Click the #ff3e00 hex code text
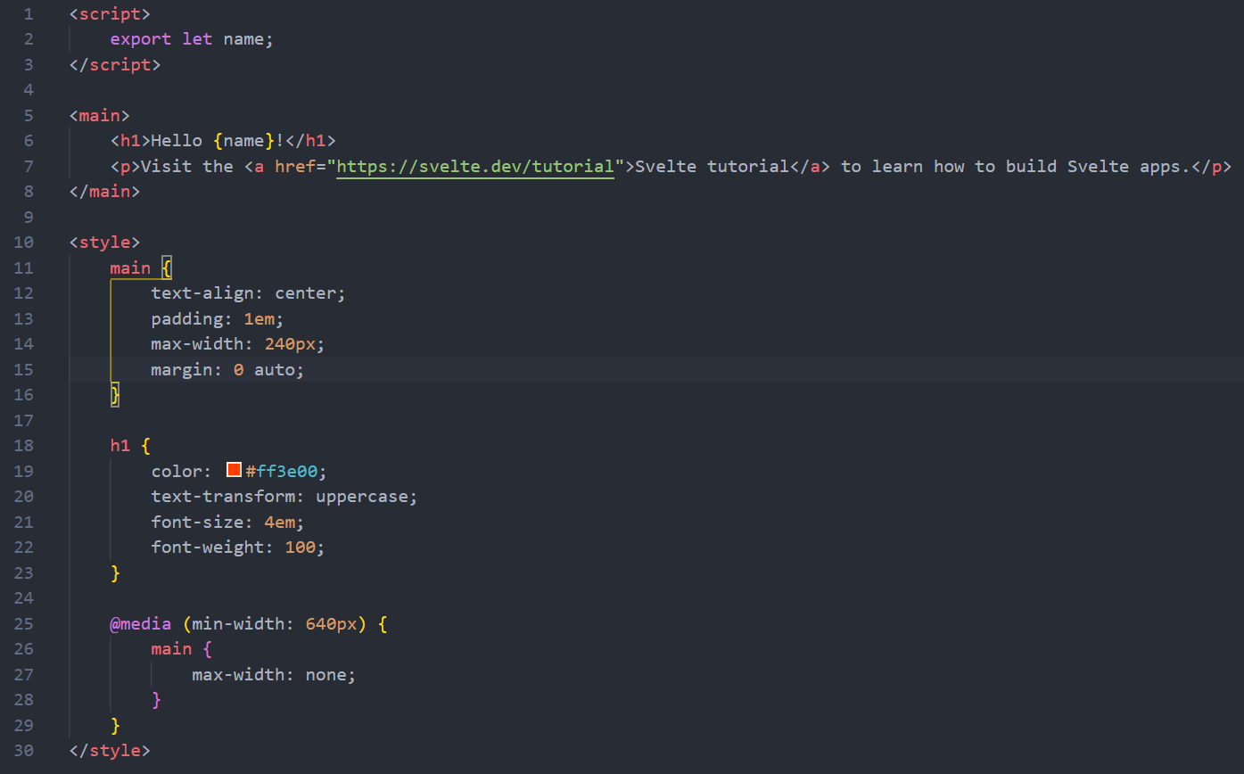The width and height of the screenshot is (1244, 774). tap(281, 471)
